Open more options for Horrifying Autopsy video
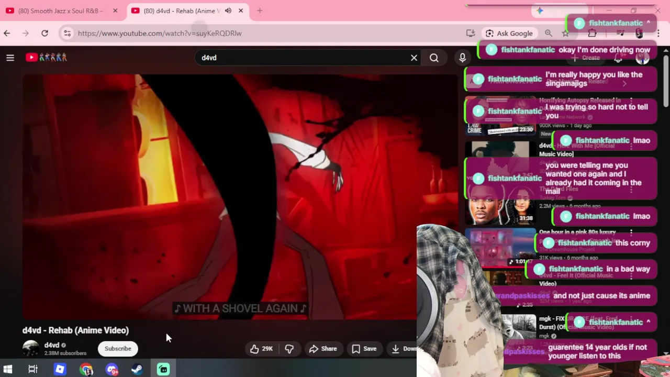Image resolution: width=670 pixels, height=377 pixels. point(631,101)
